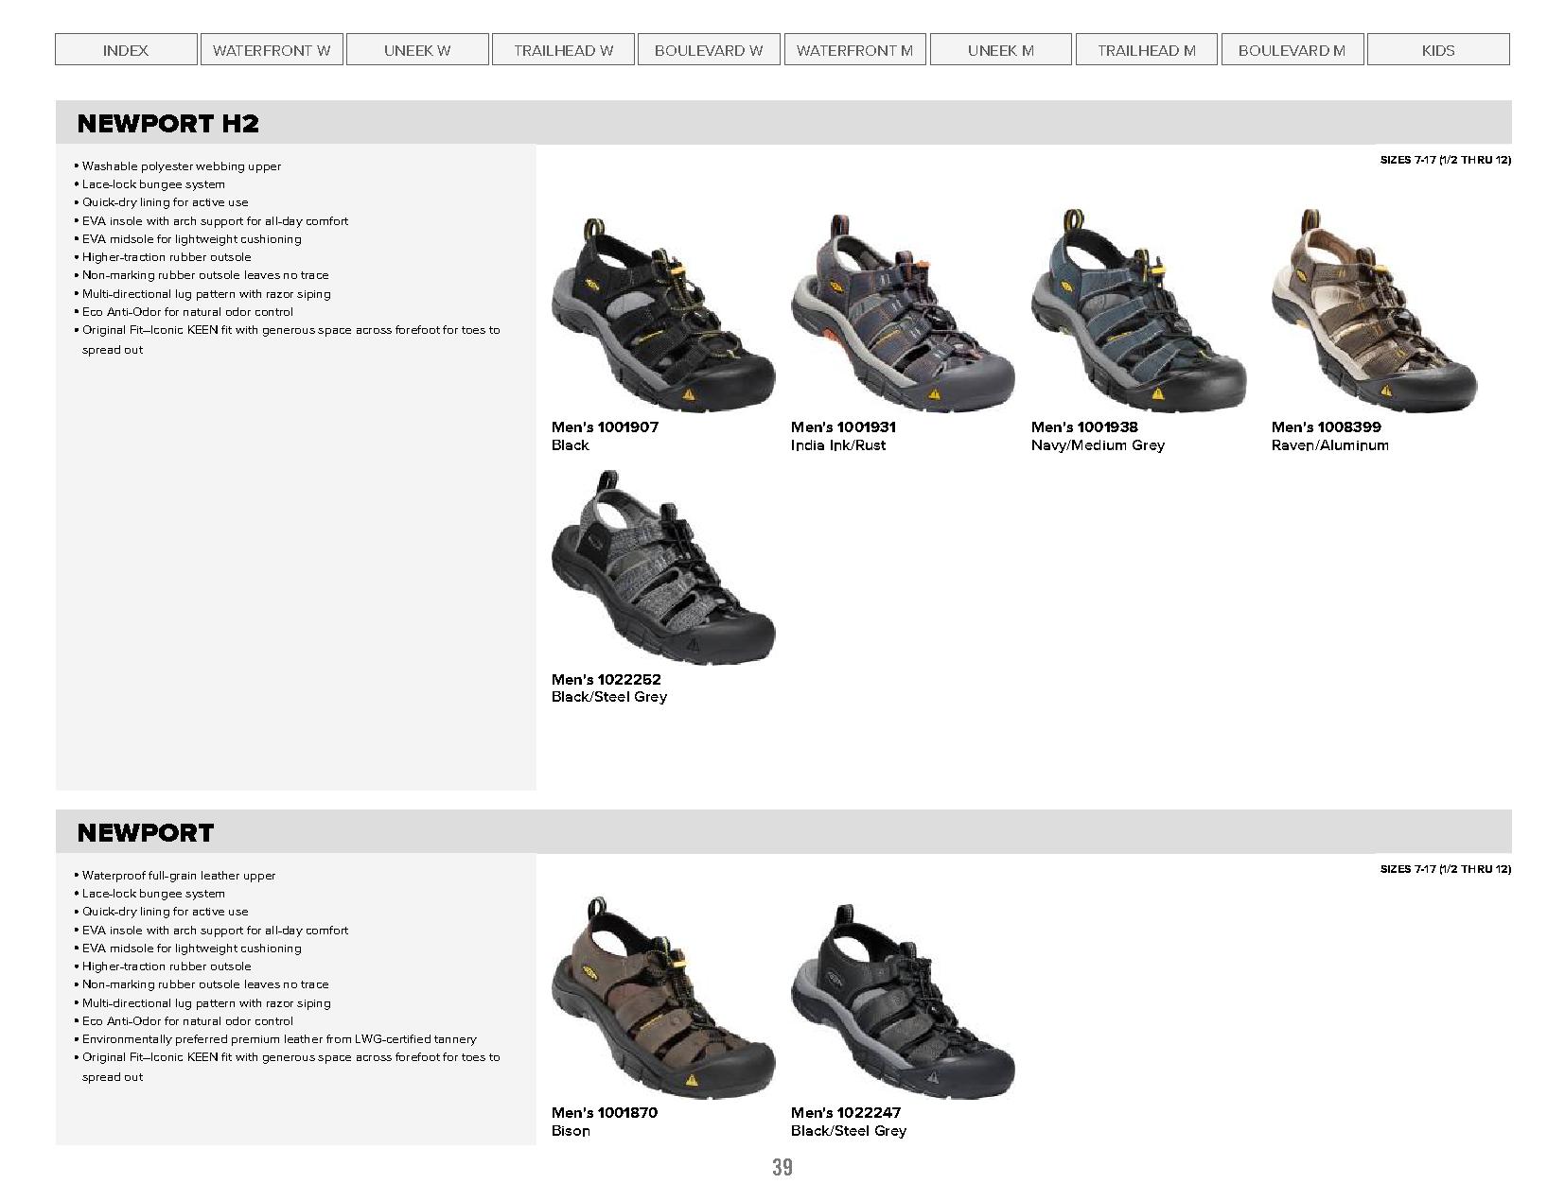Click the Bison leather Newport sandal image

click(x=662, y=999)
